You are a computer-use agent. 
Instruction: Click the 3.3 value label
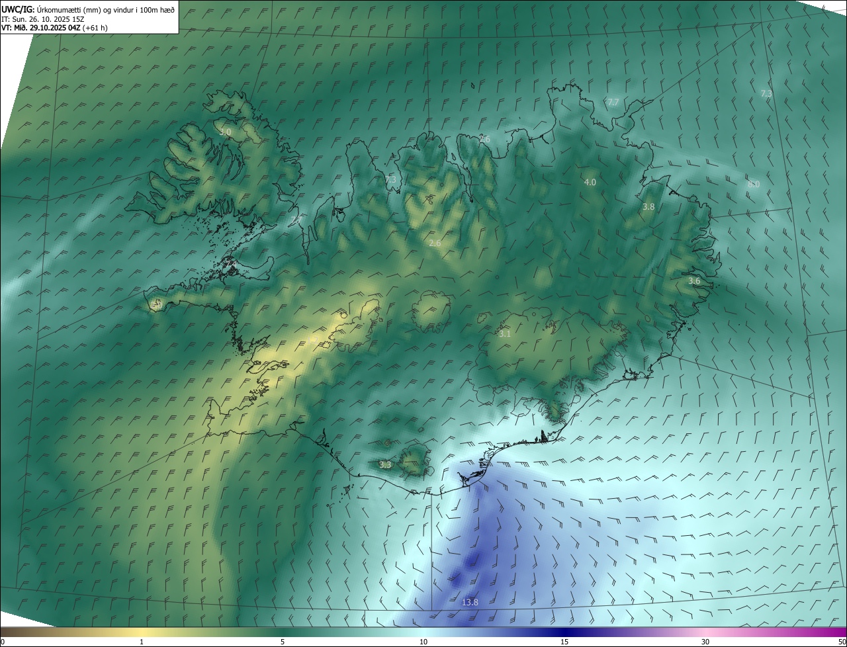(385, 464)
